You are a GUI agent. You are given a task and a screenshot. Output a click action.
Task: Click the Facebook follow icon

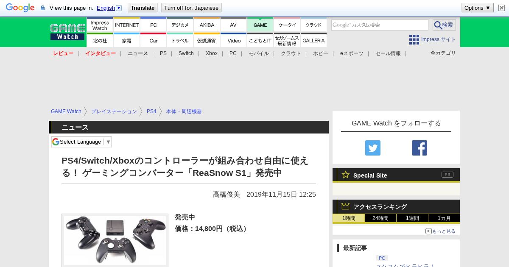420,148
